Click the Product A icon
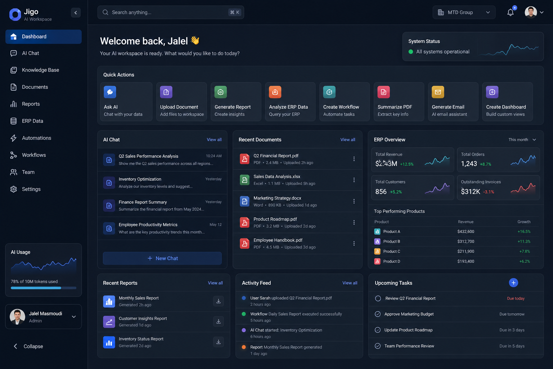This screenshot has width=553, height=369. click(377, 231)
